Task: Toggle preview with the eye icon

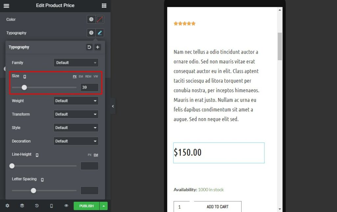Action: point(66,206)
